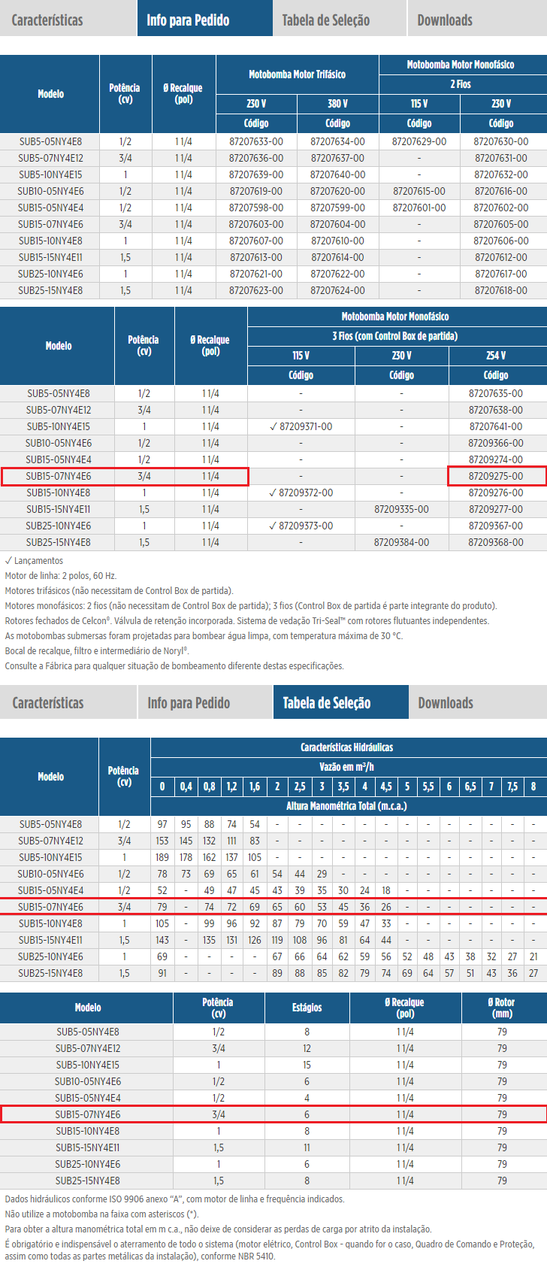
Task: Click the 254 V column header
Action: [496, 356]
